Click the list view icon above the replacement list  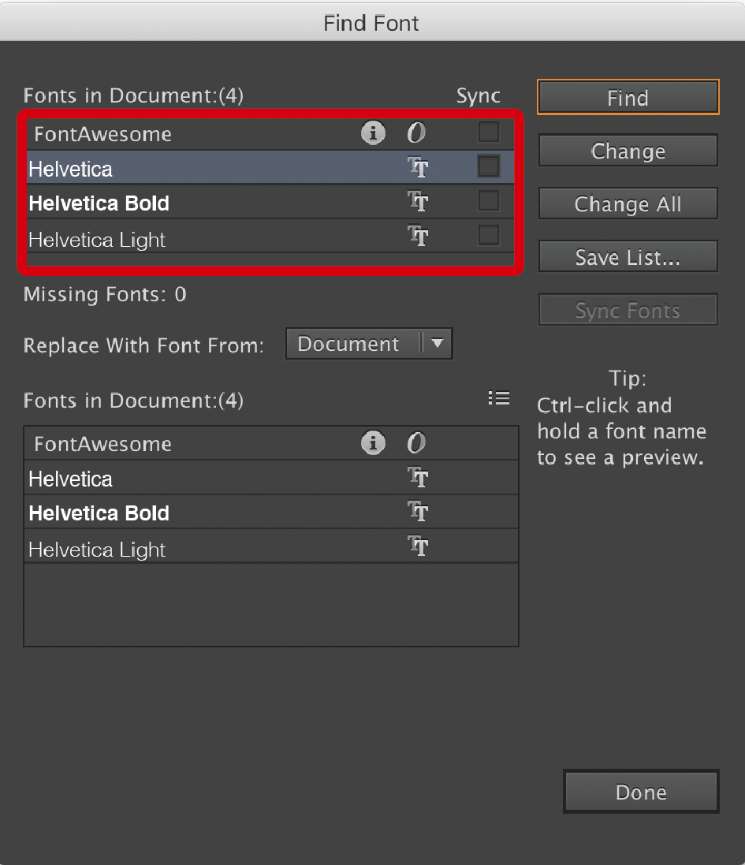click(x=498, y=398)
